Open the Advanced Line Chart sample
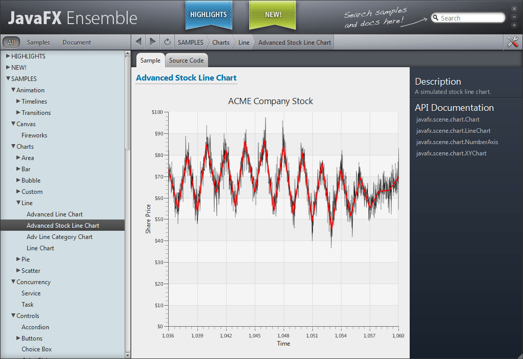523x359 pixels. pos(55,214)
